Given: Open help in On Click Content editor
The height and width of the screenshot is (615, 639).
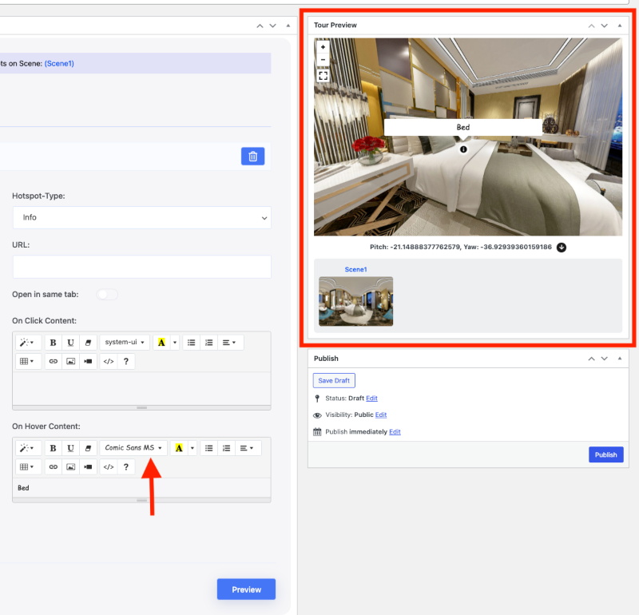Looking at the screenshot, I should 126,361.
